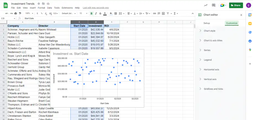Open the zoom 100% dropdown

(x=29, y=14)
